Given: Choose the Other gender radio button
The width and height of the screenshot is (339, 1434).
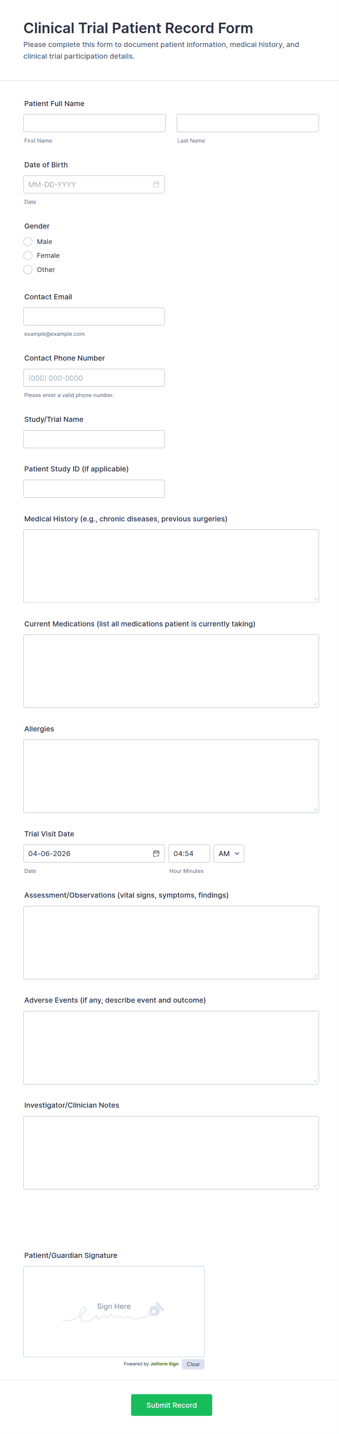Looking at the screenshot, I should pyautogui.click(x=28, y=269).
